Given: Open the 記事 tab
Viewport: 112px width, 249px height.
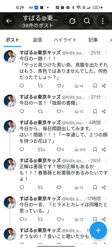Looking at the screenshot, I should tap(93, 40).
